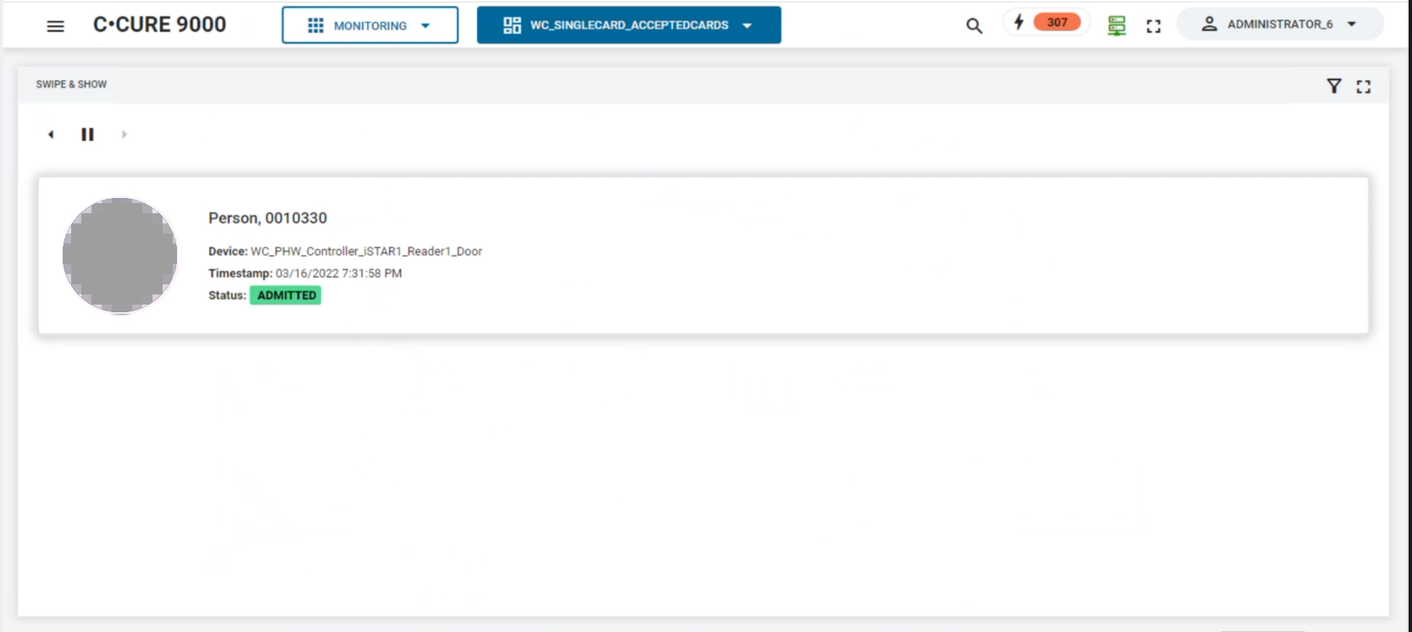The image size is (1412, 632).
Task: Click the dashboard layout icon
Action: [512, 25]
